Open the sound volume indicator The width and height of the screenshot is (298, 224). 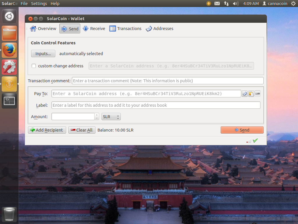pyautogui.click(x=236, y=3)
